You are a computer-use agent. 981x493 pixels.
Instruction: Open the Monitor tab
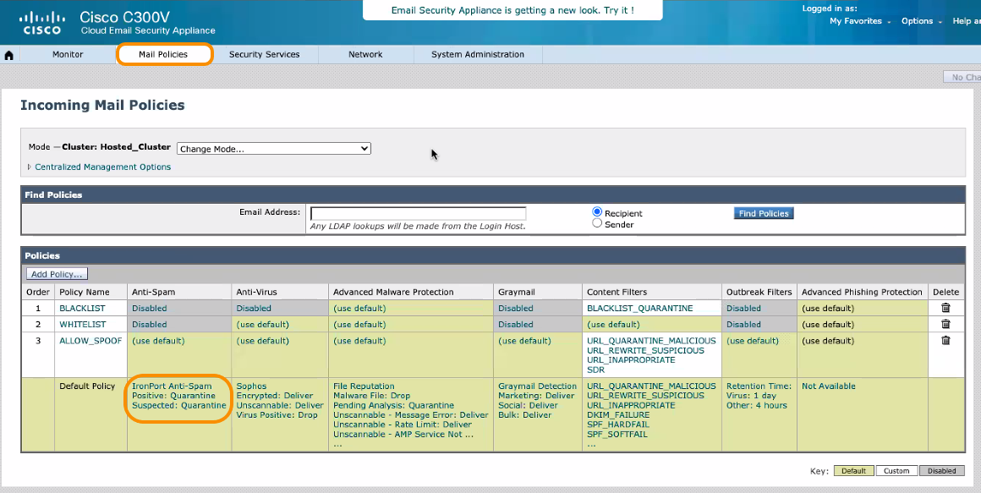coord(68,54)
